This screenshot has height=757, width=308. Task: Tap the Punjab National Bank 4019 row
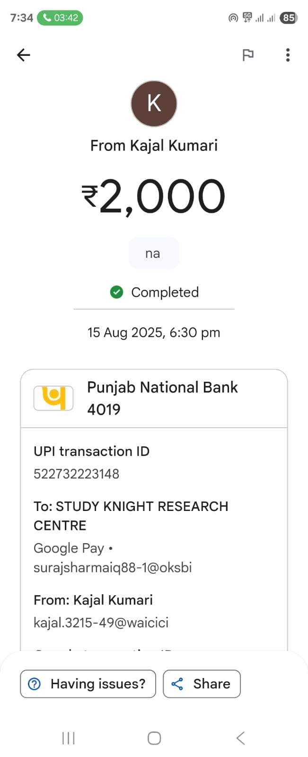point(162,398)
